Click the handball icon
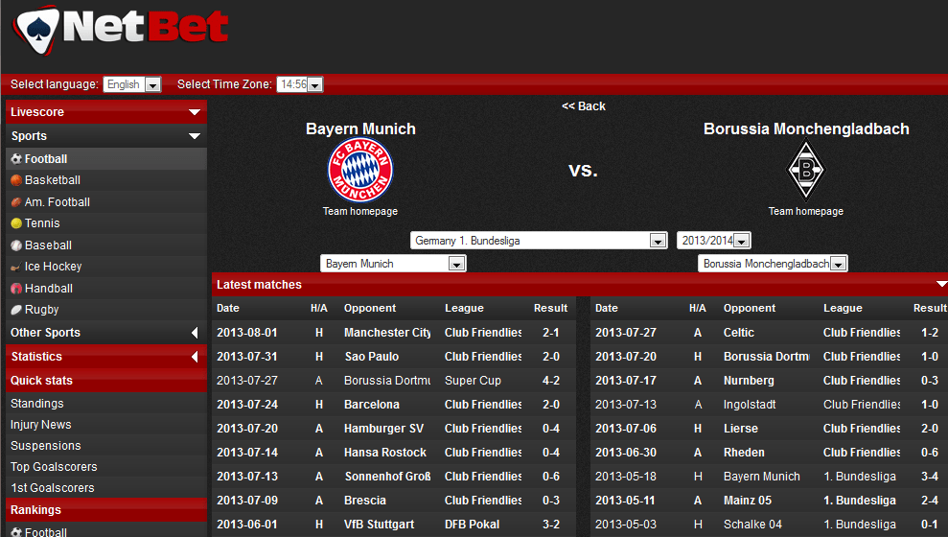The height and width of the screenshot is (537, 948). pos(16,289)
